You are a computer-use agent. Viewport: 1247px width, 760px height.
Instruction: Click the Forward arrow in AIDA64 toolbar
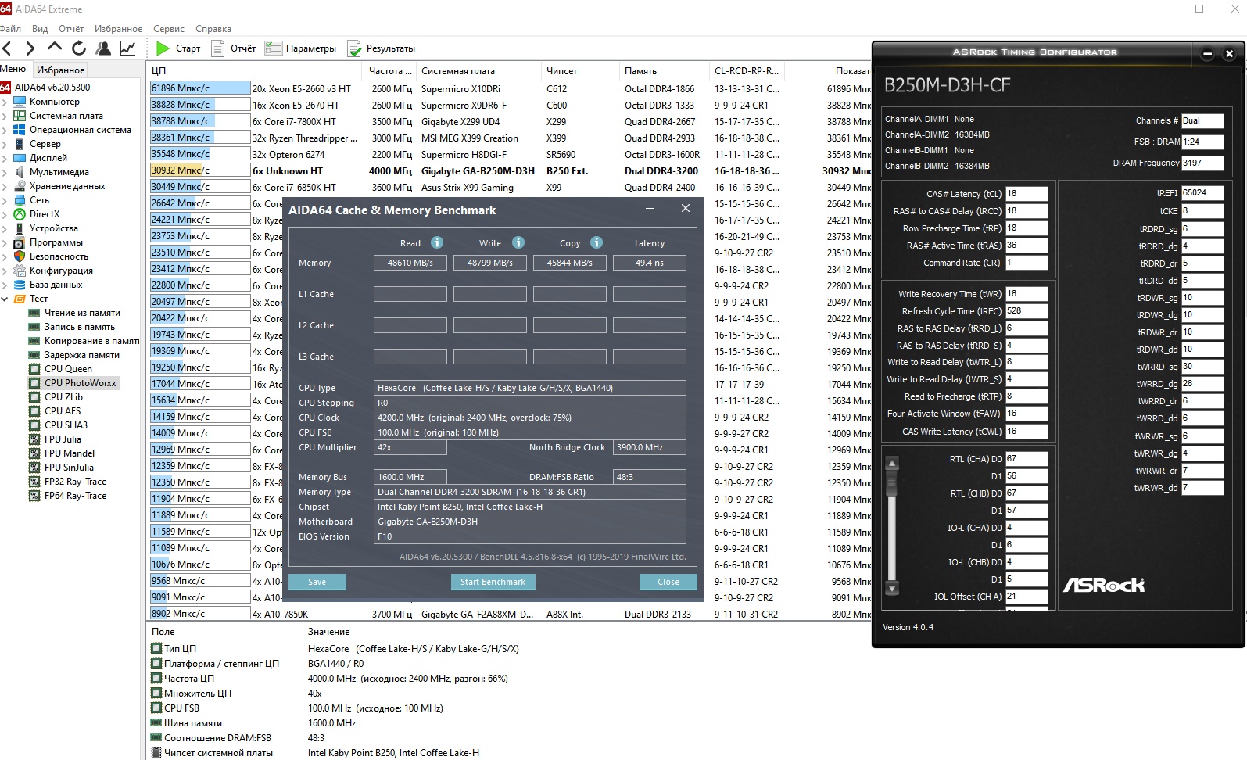[x=30, y=48]
